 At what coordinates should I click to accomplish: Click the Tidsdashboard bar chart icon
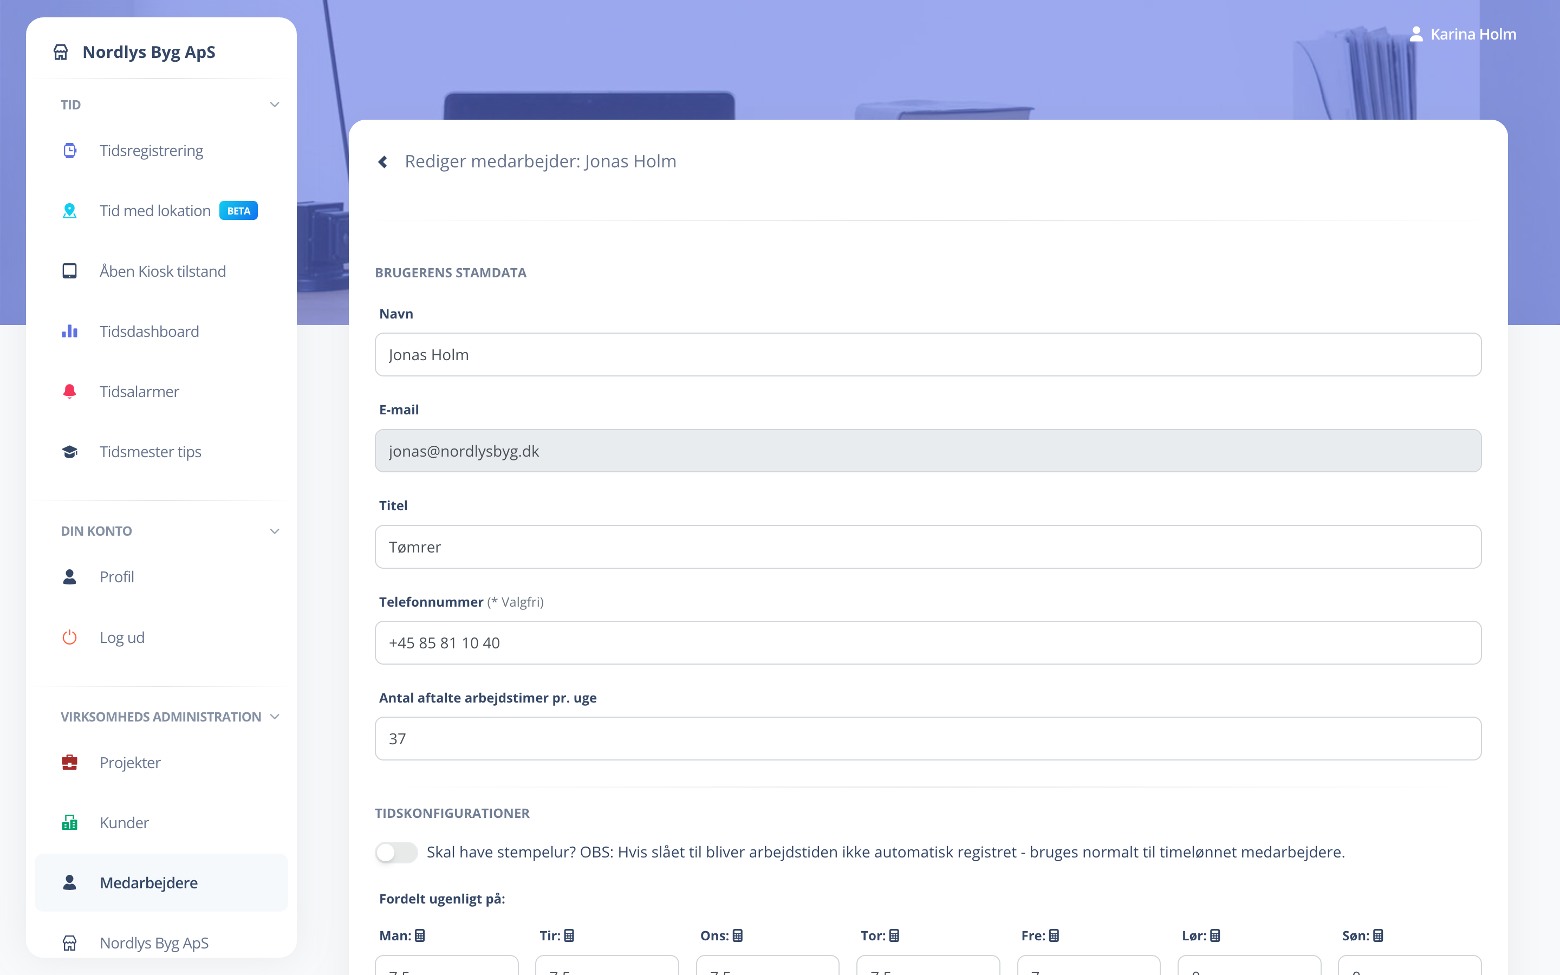point(70,331)
